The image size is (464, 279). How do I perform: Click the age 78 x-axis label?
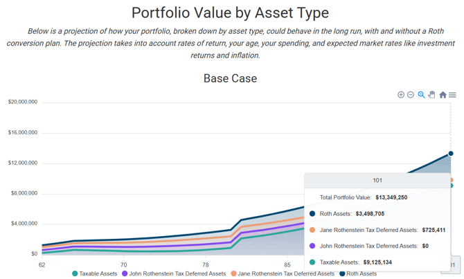tap(205, 264)
